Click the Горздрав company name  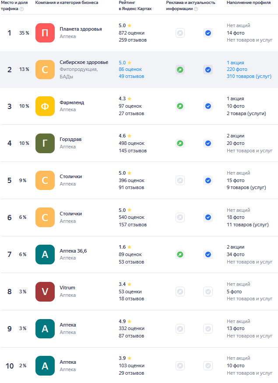tap(70, 139)
